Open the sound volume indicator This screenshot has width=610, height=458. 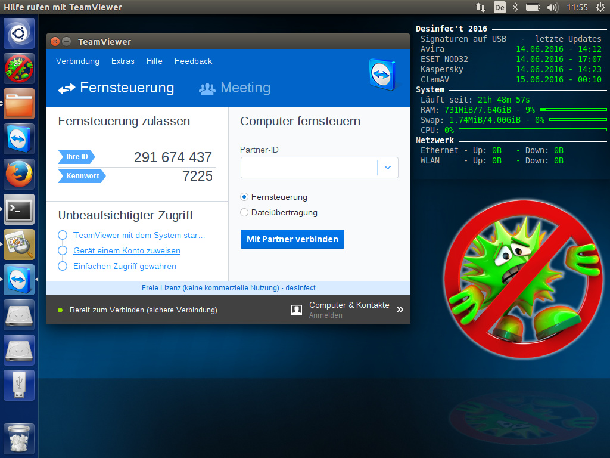point(552,7)
